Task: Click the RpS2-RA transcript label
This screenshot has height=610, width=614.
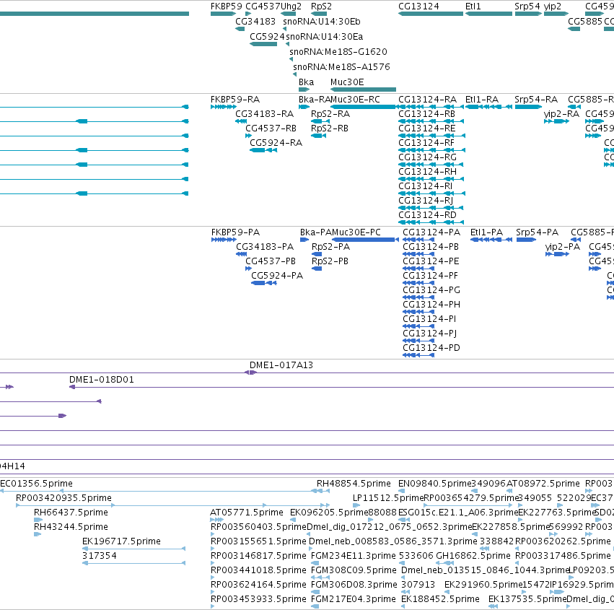Action: [330, 114]
